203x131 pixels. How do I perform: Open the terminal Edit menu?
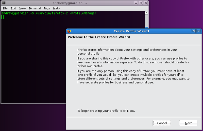(13, 8)
